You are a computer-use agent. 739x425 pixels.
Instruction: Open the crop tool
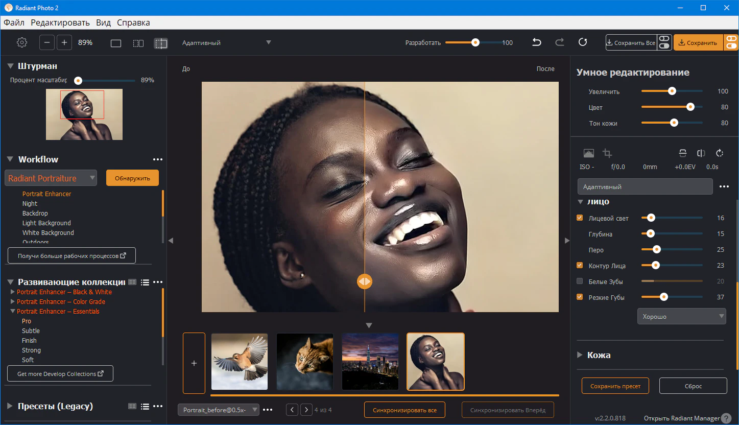[x=607, y=153]
